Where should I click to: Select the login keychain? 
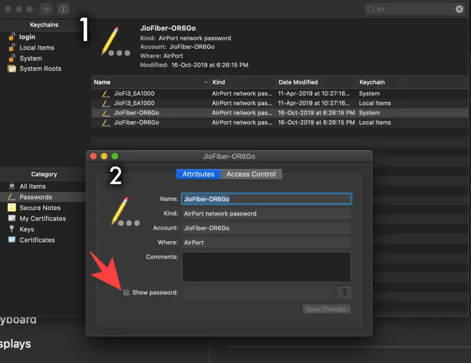(27, 37)
